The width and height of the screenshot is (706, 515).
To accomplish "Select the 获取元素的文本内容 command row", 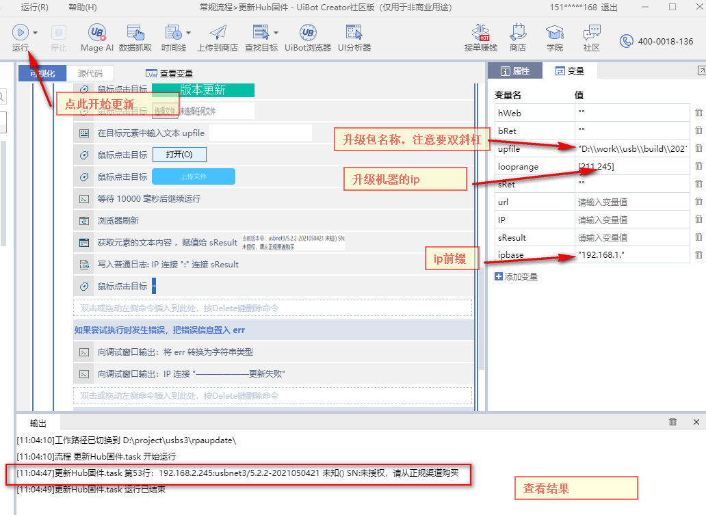I will 274,243.
